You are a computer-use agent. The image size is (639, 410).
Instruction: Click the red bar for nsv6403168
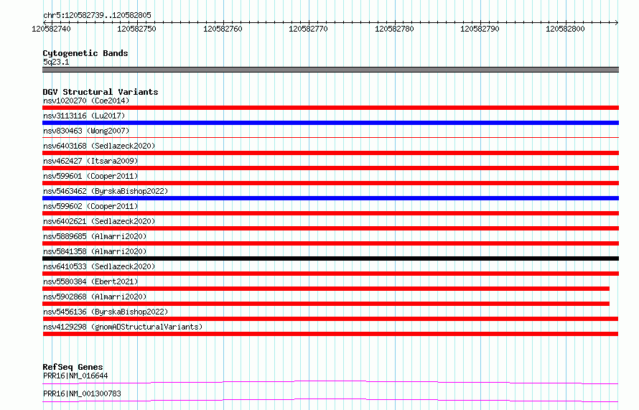[330, 153]
